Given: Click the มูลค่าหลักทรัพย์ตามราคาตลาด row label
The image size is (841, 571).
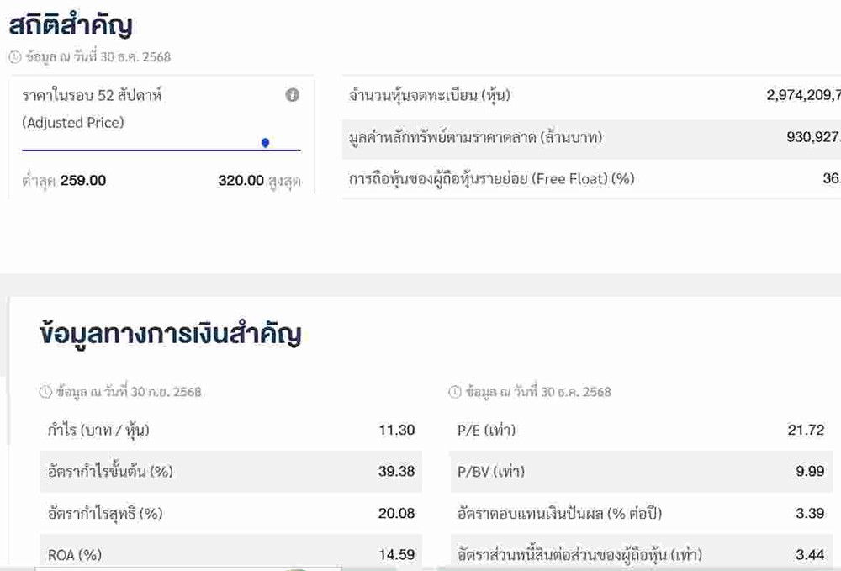Looking at the screenshot, I should [475, 137].
